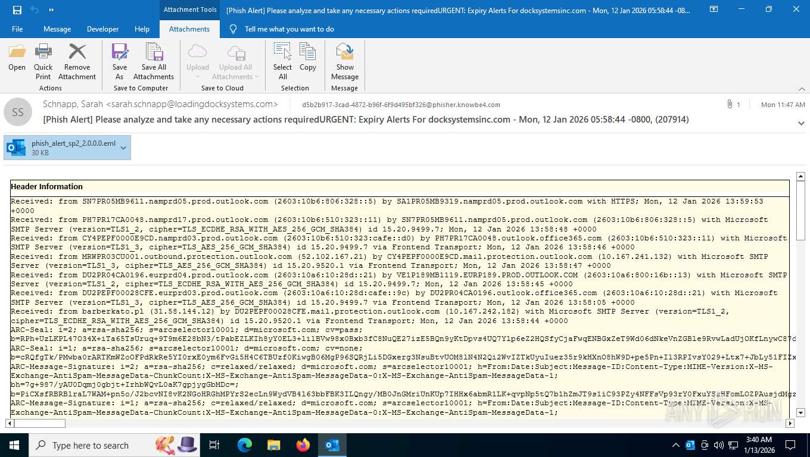Image resolution: width=810 pixels, height=457 pixels.
Task: Click Meet Now tray icon
Action: coord(705,445)
